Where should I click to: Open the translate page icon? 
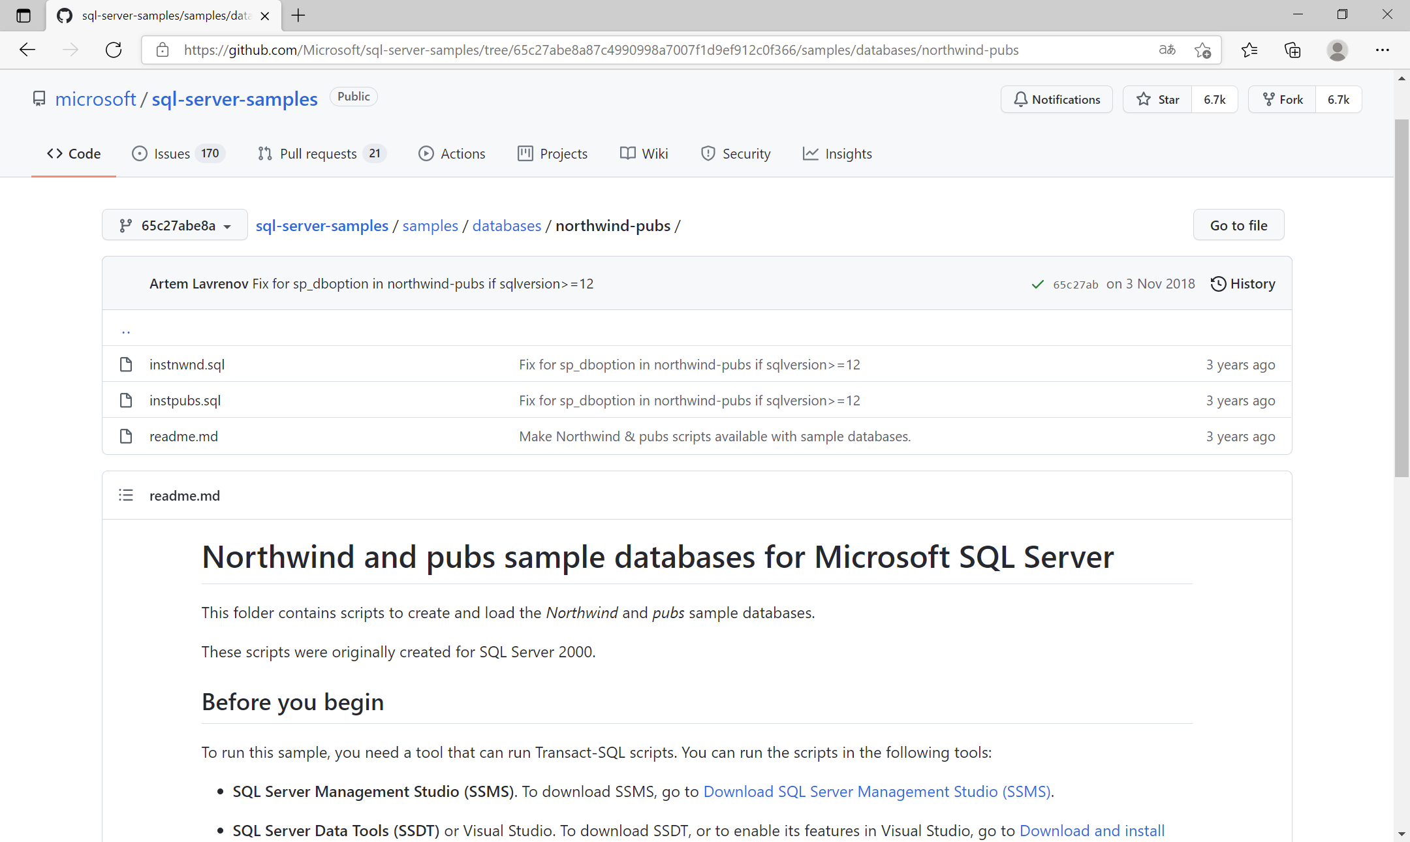click(x=1167, y=50)
